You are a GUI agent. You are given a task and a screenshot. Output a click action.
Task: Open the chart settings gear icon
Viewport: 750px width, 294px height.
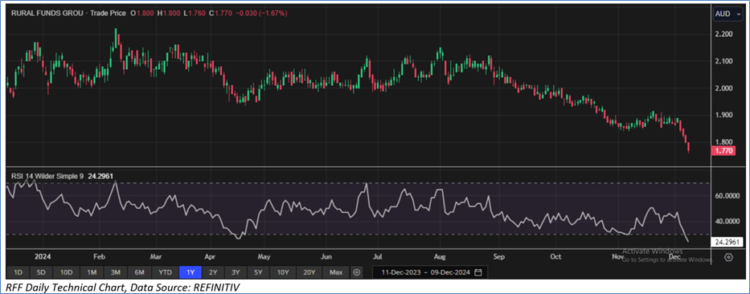[x=728, y=257]
